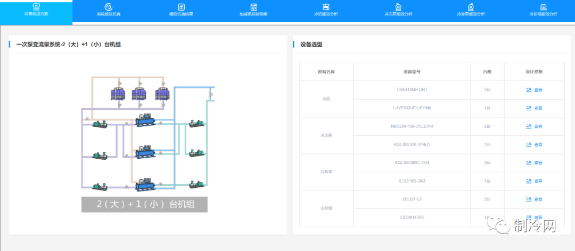Open the 加减机控制策略 tab
The height and width of the screenshot is (251, 575).
[x=253, y=10]
